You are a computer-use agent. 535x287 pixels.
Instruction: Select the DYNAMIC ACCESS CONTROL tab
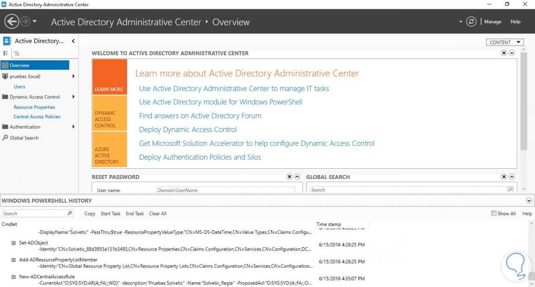tap(109, 113)
